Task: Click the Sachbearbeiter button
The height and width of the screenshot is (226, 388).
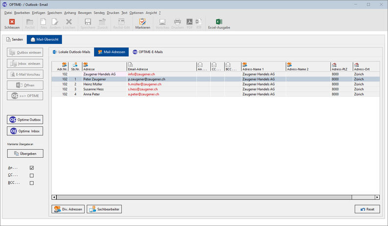Action: [104, 209]
